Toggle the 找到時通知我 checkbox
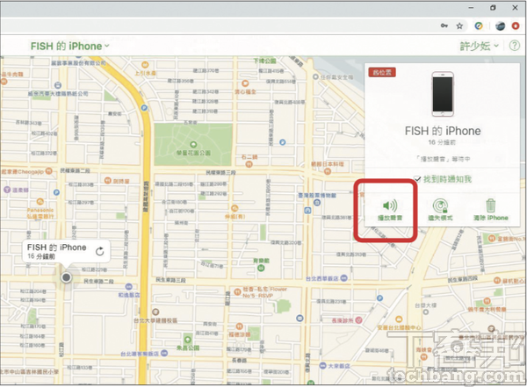 417,179
